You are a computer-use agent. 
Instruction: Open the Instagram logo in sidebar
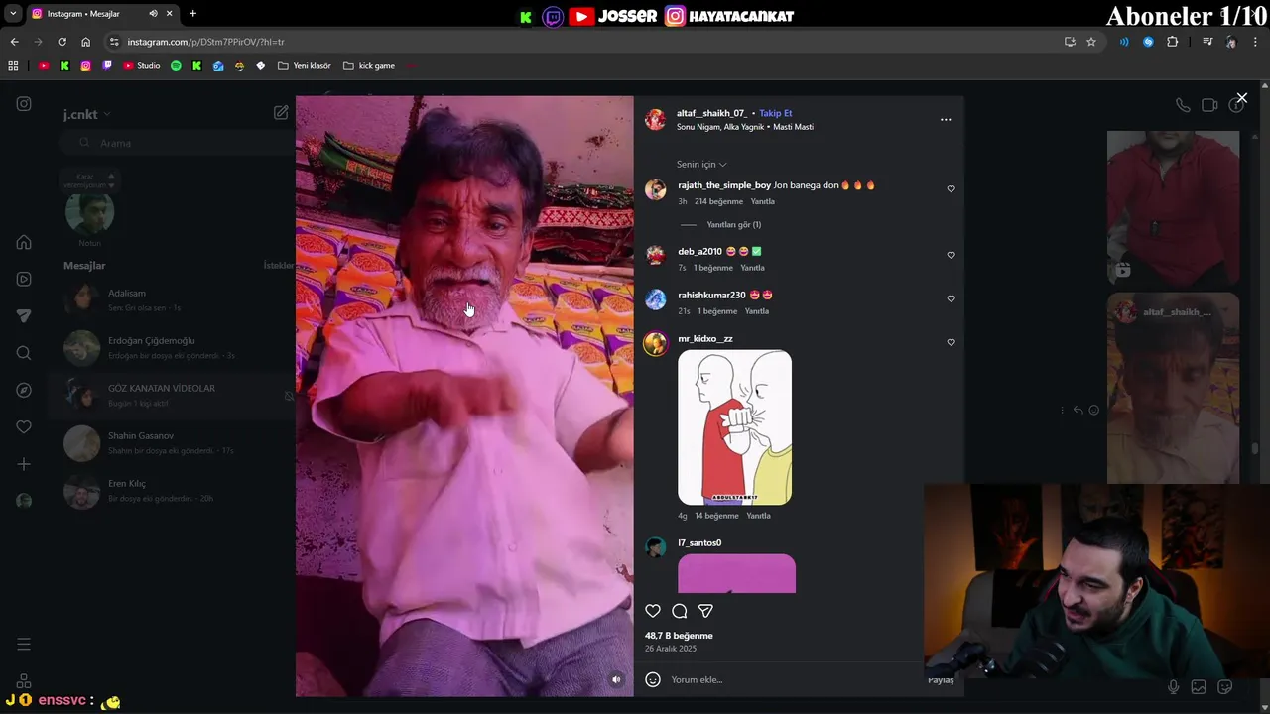point(24,104)
